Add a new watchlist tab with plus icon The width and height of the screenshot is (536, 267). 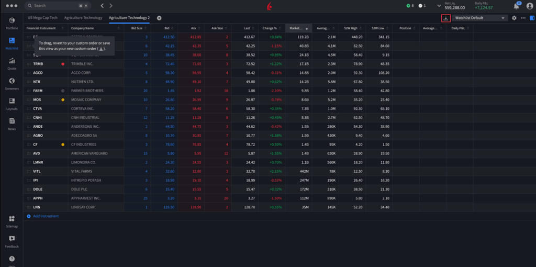coord(159,18)
